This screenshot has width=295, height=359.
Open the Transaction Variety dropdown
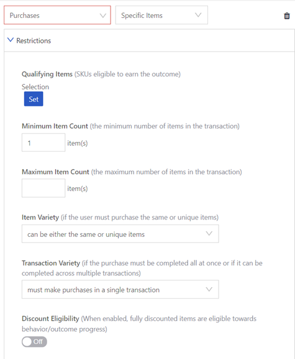(120, 290)
